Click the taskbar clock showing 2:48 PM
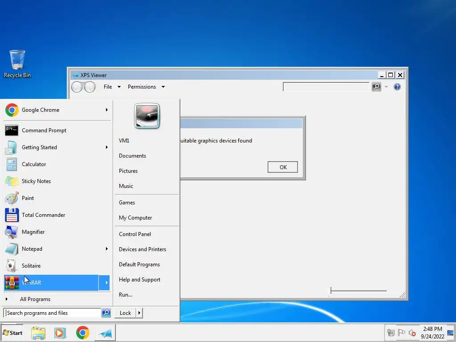 pos(432,333)
